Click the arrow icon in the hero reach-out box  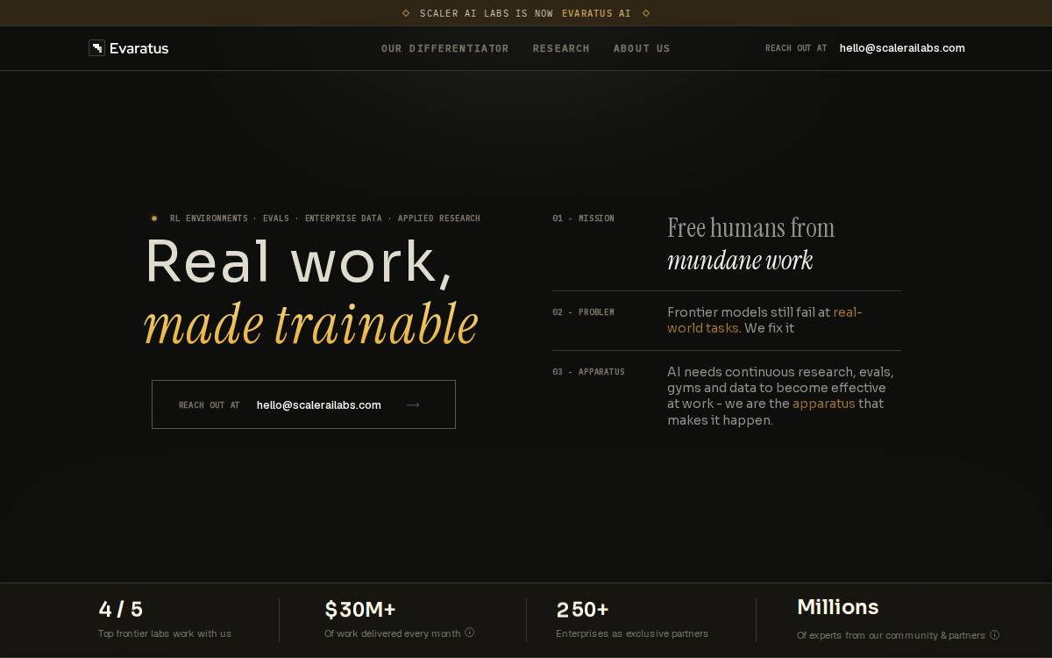coord(413,404)
